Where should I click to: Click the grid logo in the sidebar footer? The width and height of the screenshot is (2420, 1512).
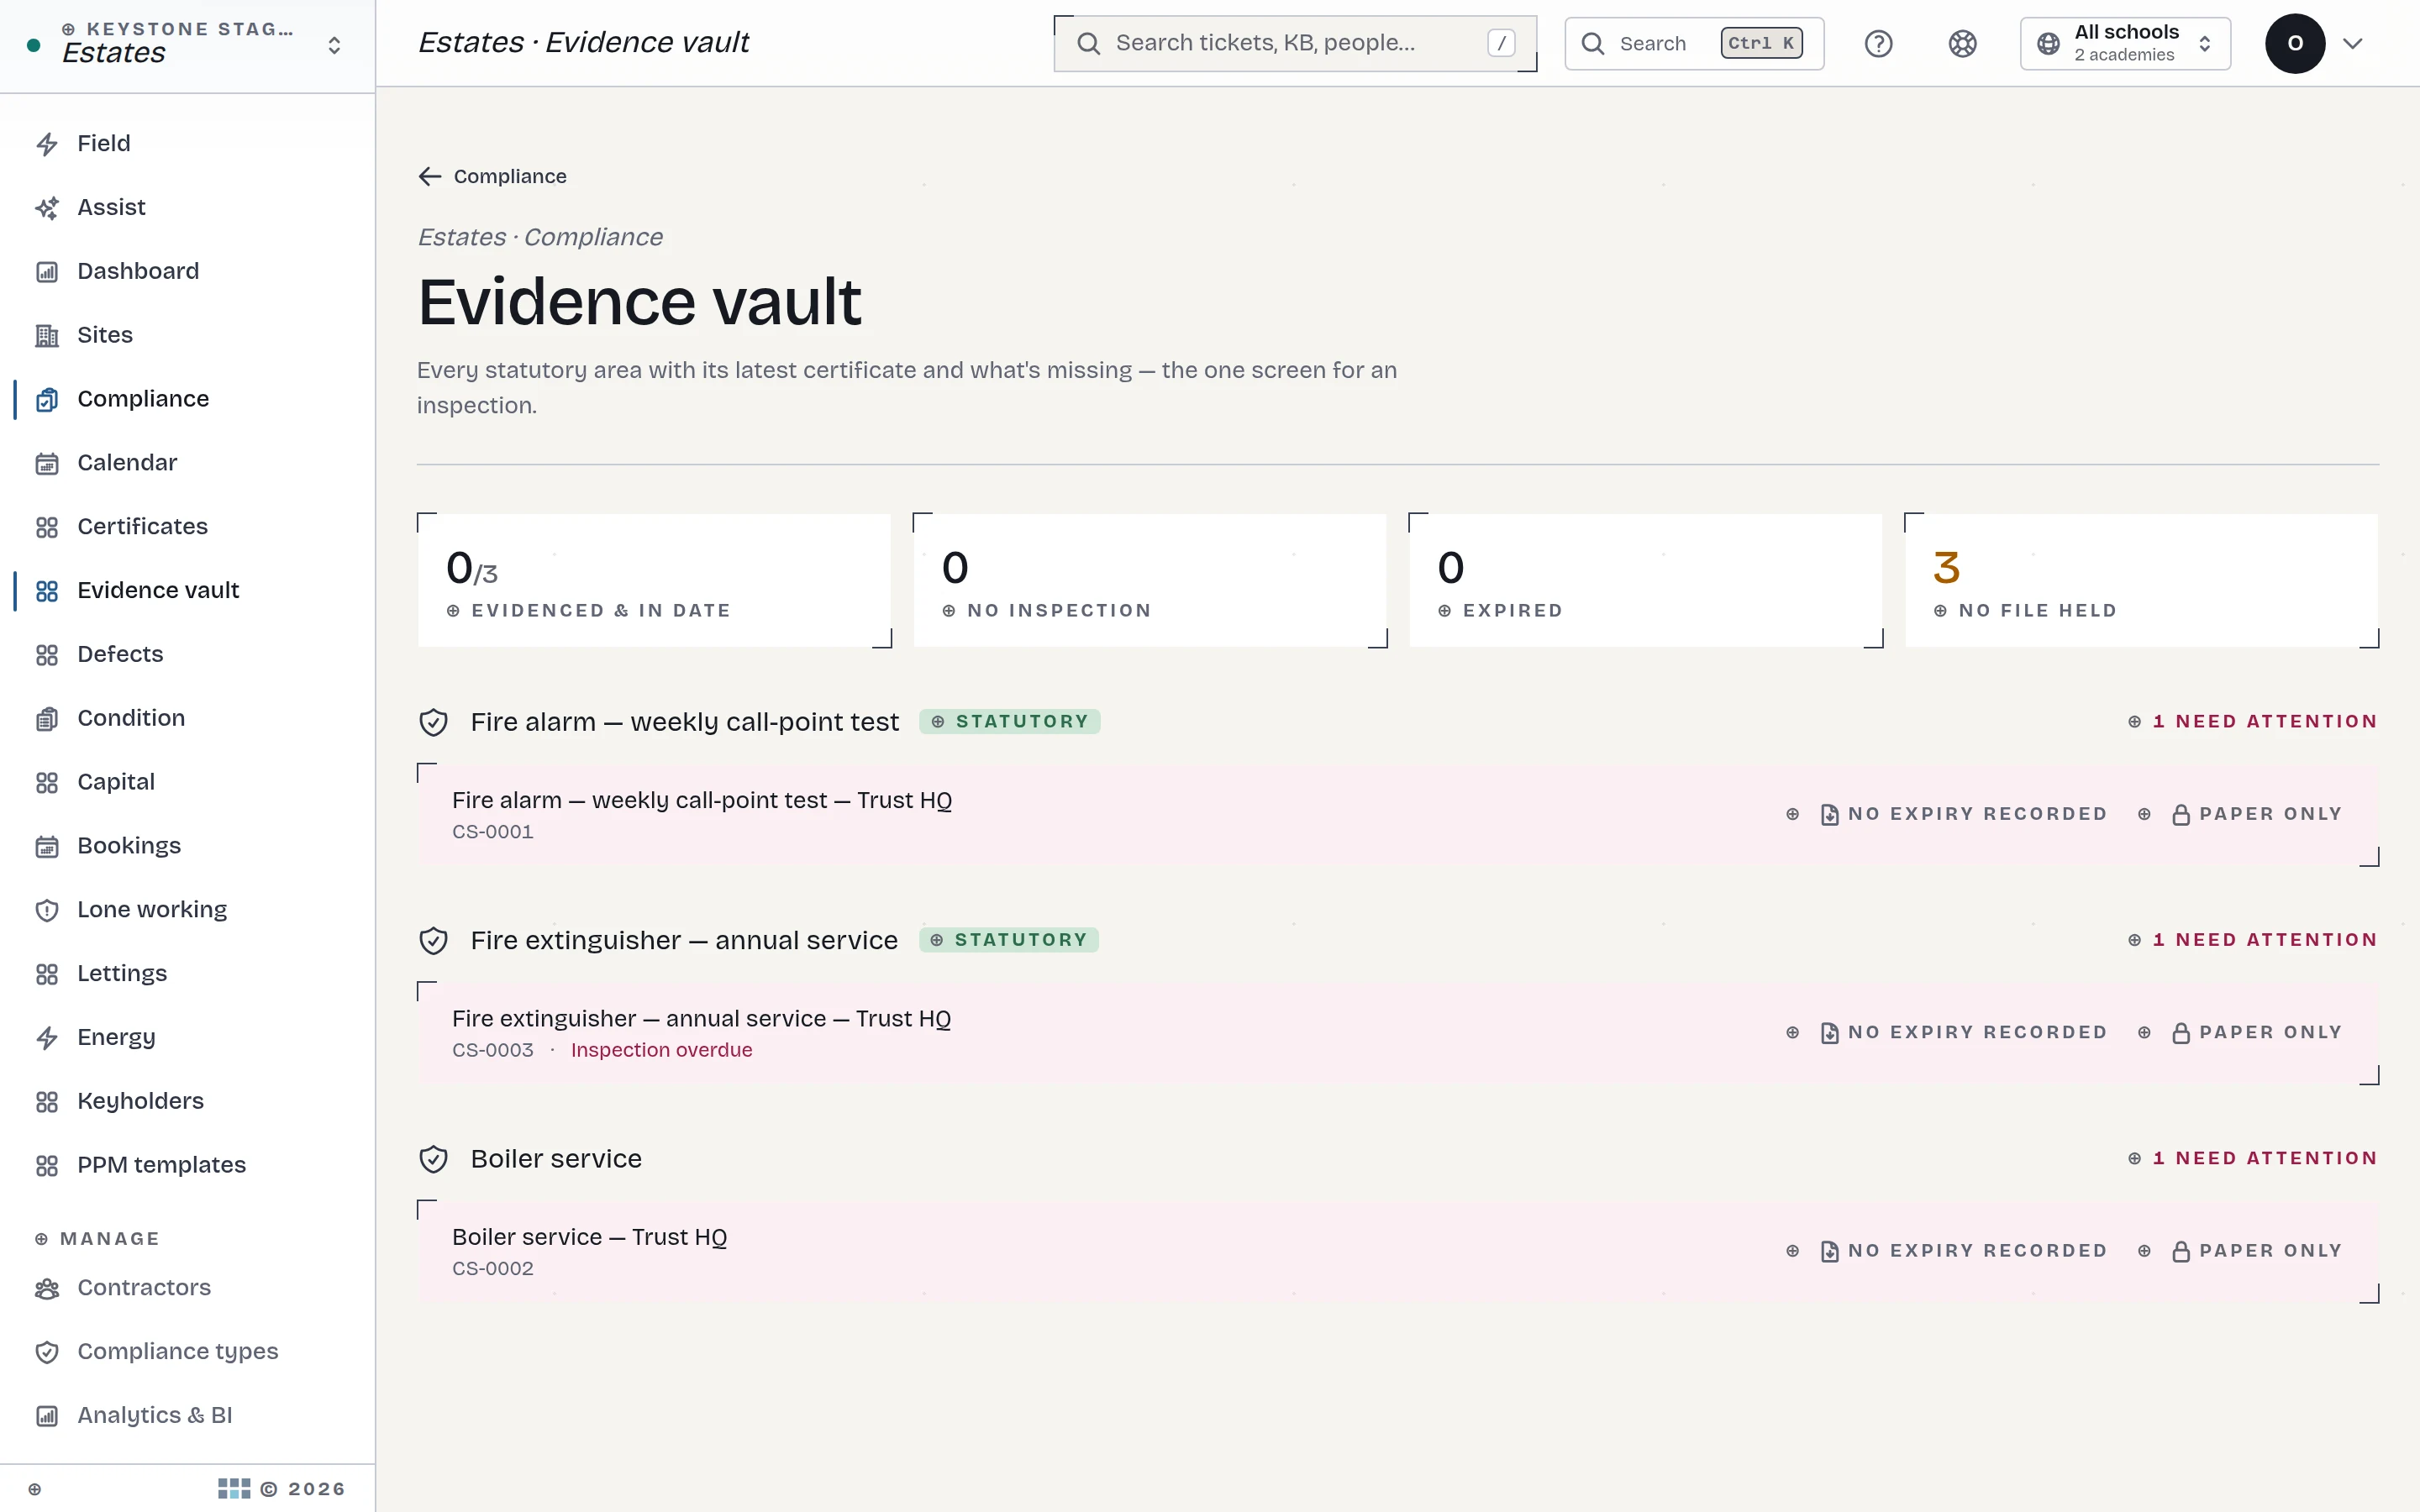[x=234, y=1489]
